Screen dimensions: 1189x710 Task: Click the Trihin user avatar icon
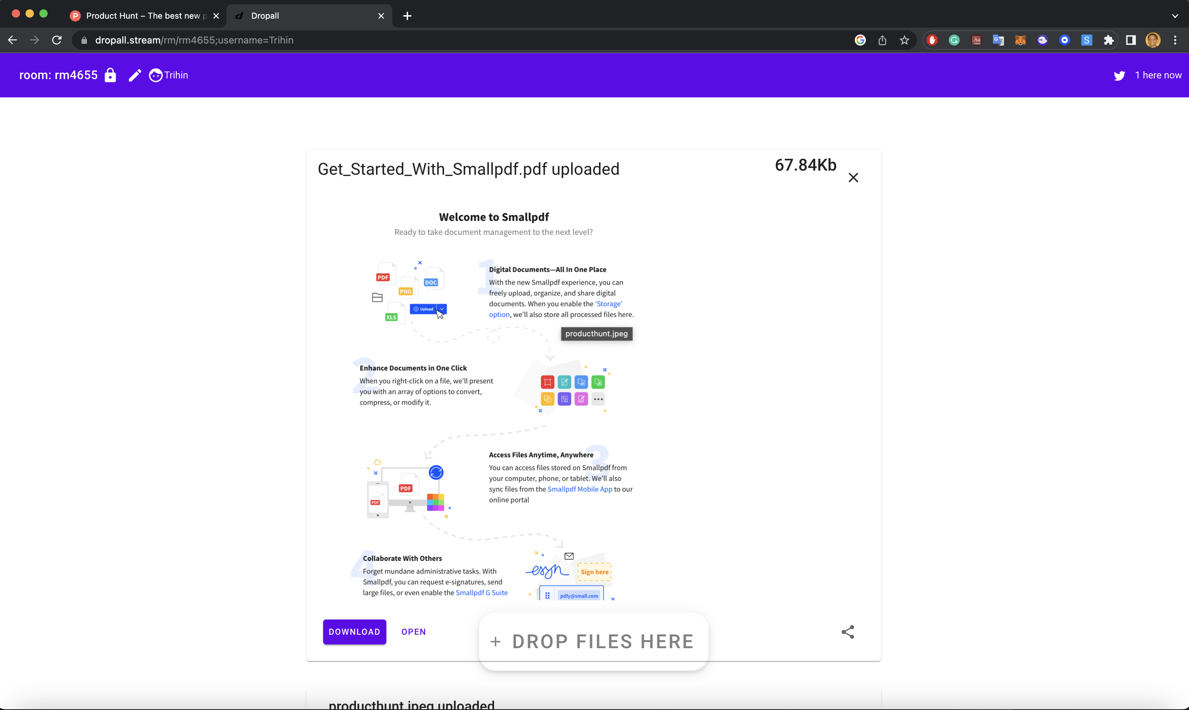coord(155,75)
